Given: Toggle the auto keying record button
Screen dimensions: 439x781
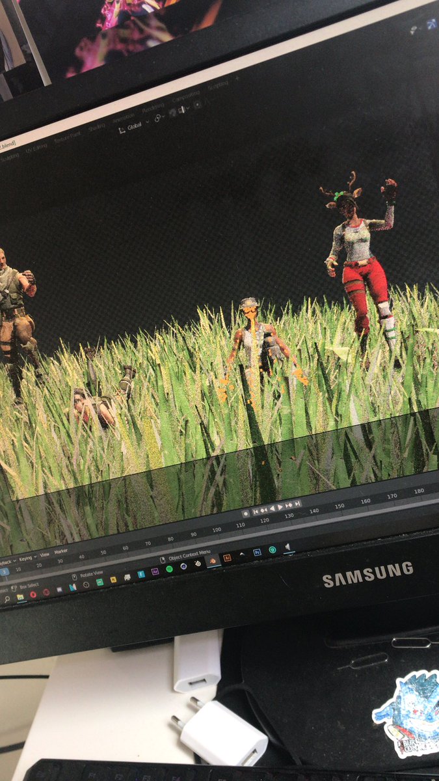Looking at the screenshot, I should 246,514.
